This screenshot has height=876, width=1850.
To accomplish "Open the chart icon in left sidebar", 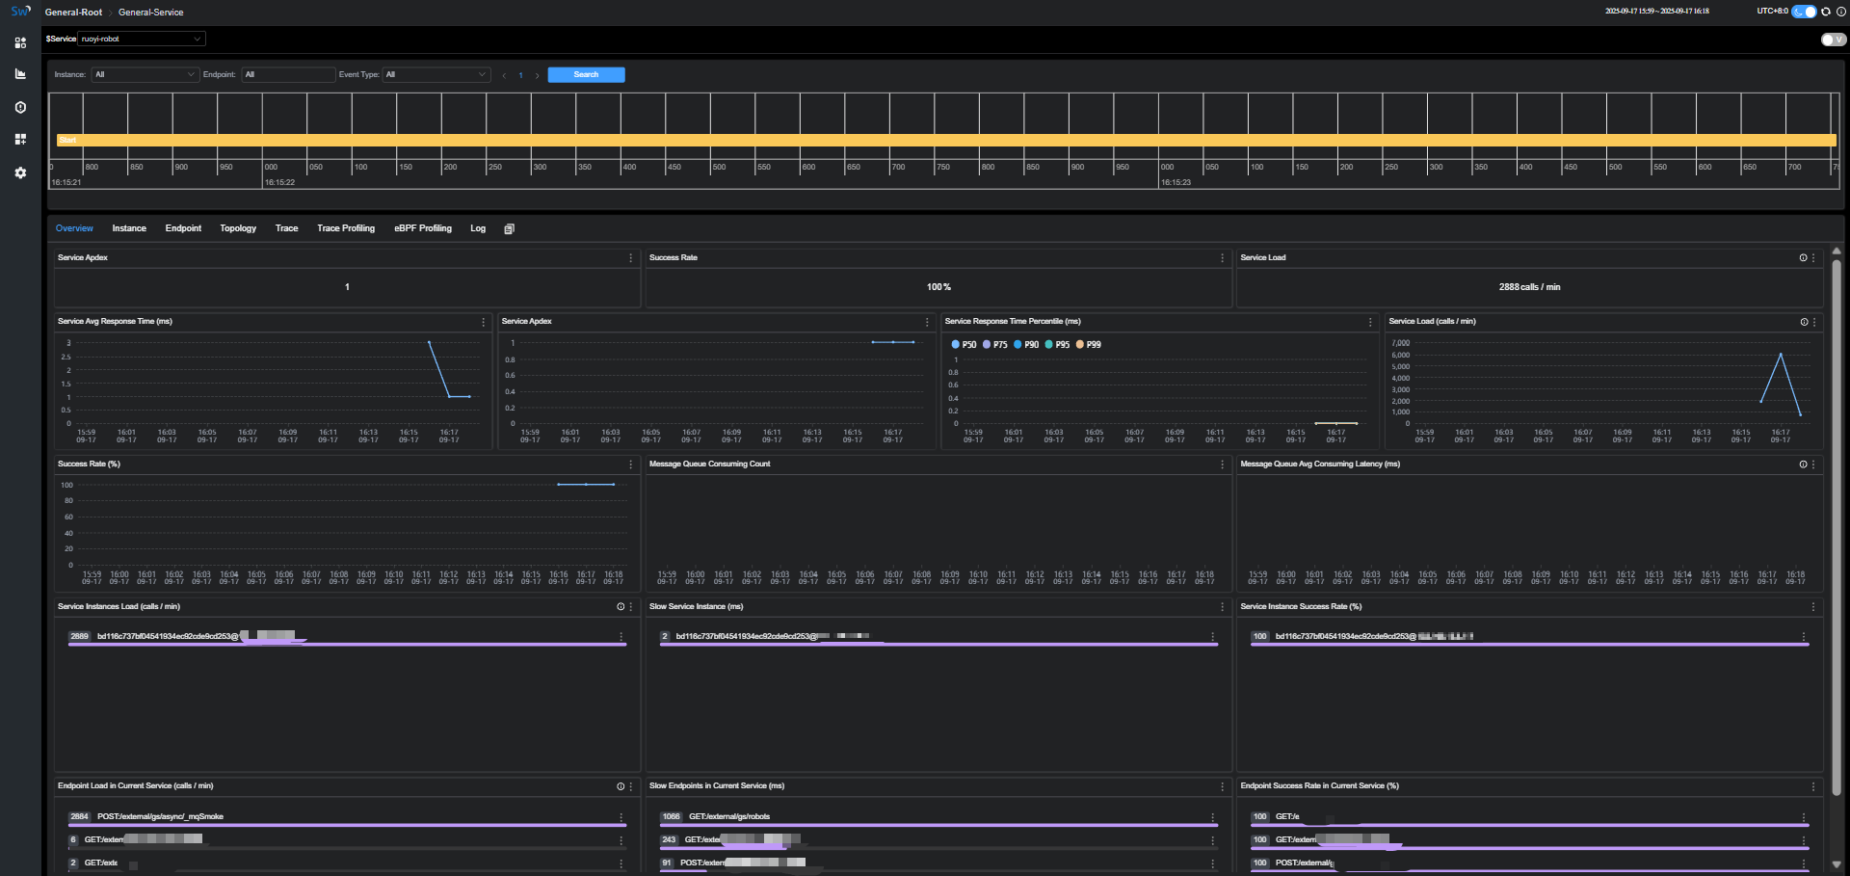I will (x=20, y=73).
